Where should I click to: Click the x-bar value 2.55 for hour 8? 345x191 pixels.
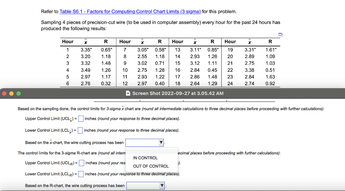click(142, 57)
